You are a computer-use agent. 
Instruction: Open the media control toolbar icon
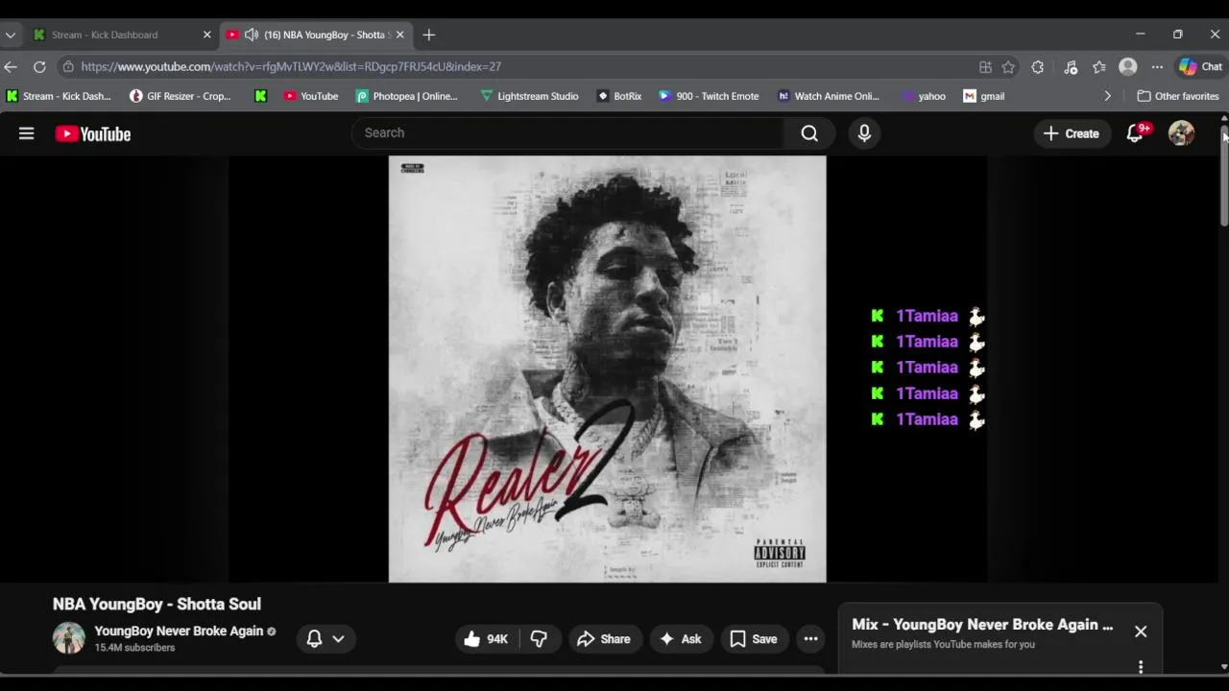pos(1071,67)
